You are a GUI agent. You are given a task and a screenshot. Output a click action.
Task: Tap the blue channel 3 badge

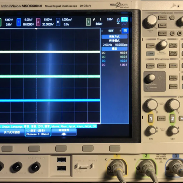(19, 22)
